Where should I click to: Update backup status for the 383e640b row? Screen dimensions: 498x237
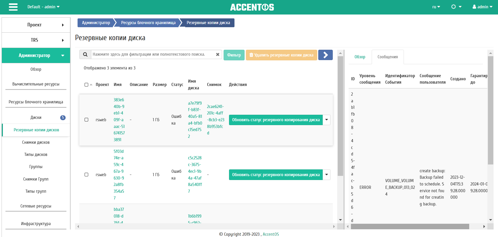pos(276,120)
